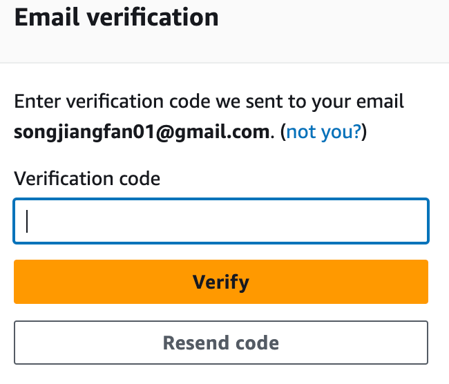Click the "Enter verification code" instruction text
The image size is (449, 384).
pos(209,102)
